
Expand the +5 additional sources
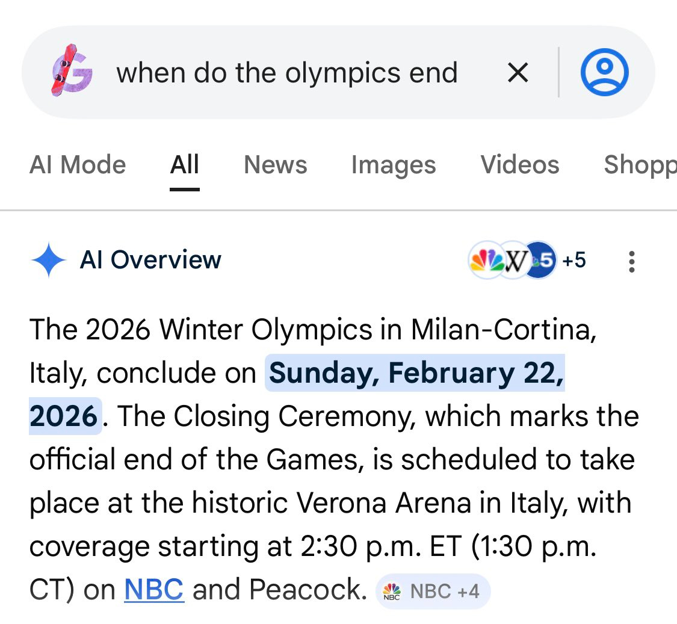[573, 261]
